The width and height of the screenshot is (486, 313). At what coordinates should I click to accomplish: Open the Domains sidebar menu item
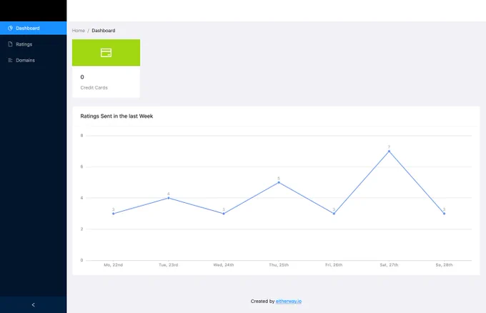[33, 60]
